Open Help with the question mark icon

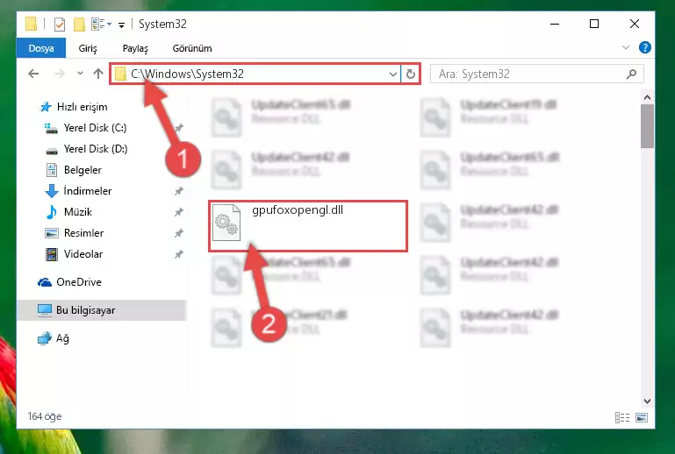644,47
